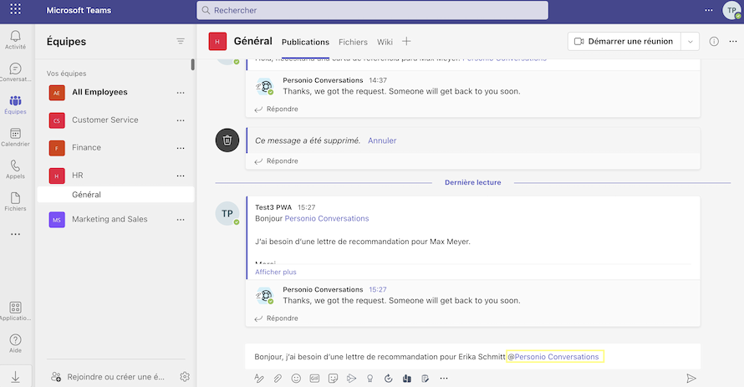Expand message with Afficher plus

(276, 272)
